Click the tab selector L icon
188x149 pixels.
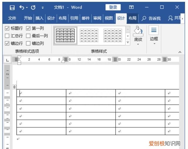pos(8,60)
